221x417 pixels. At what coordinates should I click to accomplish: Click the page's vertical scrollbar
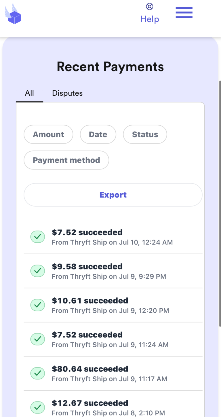pos(219,202)
